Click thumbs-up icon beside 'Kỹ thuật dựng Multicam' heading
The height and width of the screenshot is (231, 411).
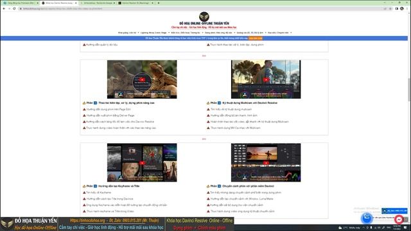208,103
